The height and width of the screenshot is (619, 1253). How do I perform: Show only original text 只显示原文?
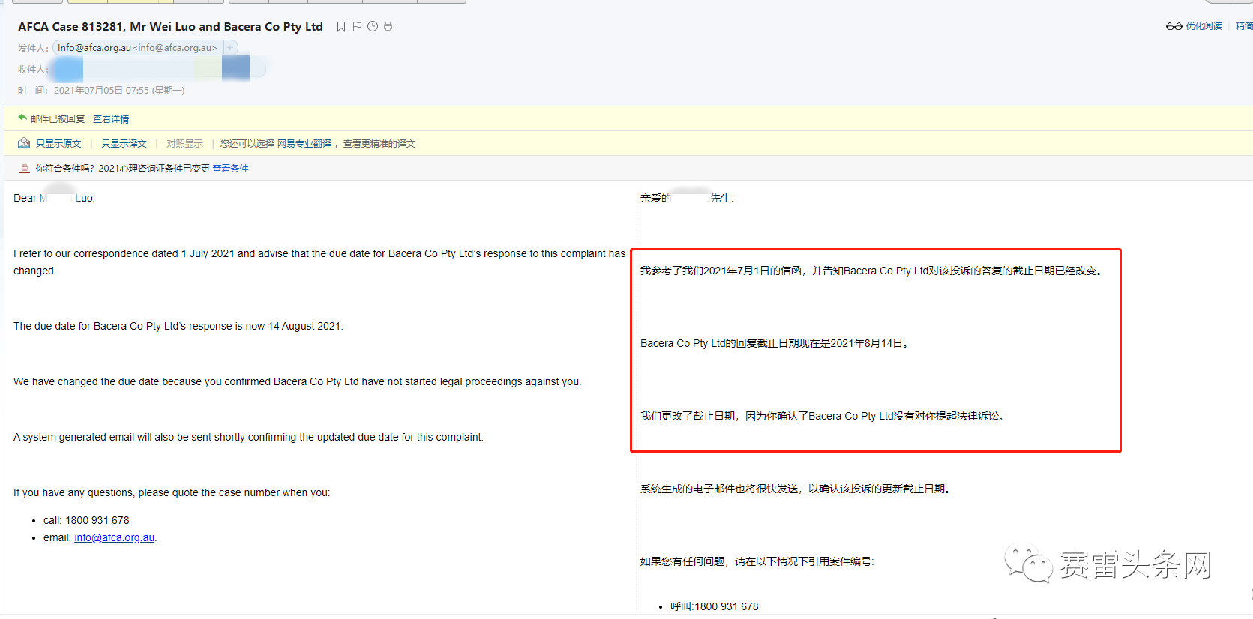pos(58,144)
